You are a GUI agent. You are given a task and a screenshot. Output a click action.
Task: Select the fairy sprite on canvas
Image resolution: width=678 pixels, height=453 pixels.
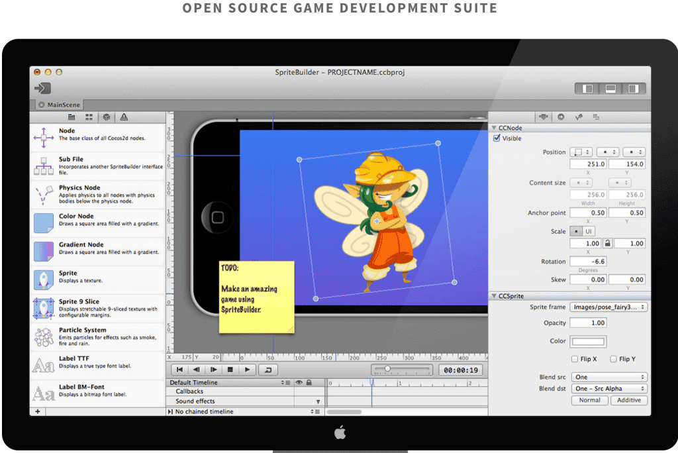point(377,221)
